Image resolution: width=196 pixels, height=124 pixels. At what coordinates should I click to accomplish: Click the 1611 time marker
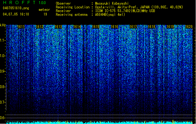[21, 27]
